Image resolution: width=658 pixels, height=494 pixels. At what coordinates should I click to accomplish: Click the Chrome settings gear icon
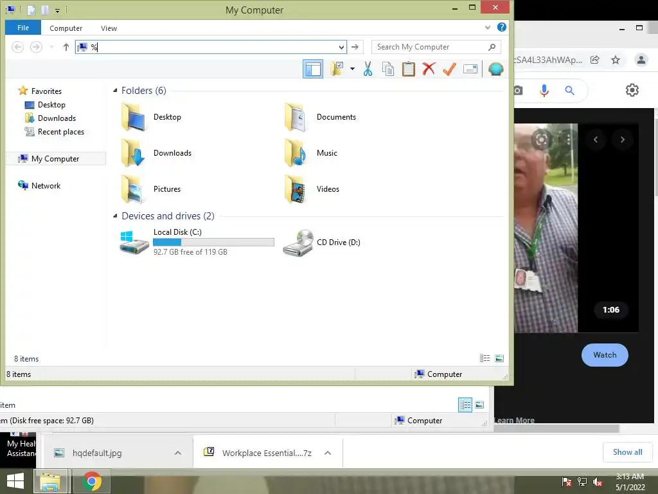[632, 90]
